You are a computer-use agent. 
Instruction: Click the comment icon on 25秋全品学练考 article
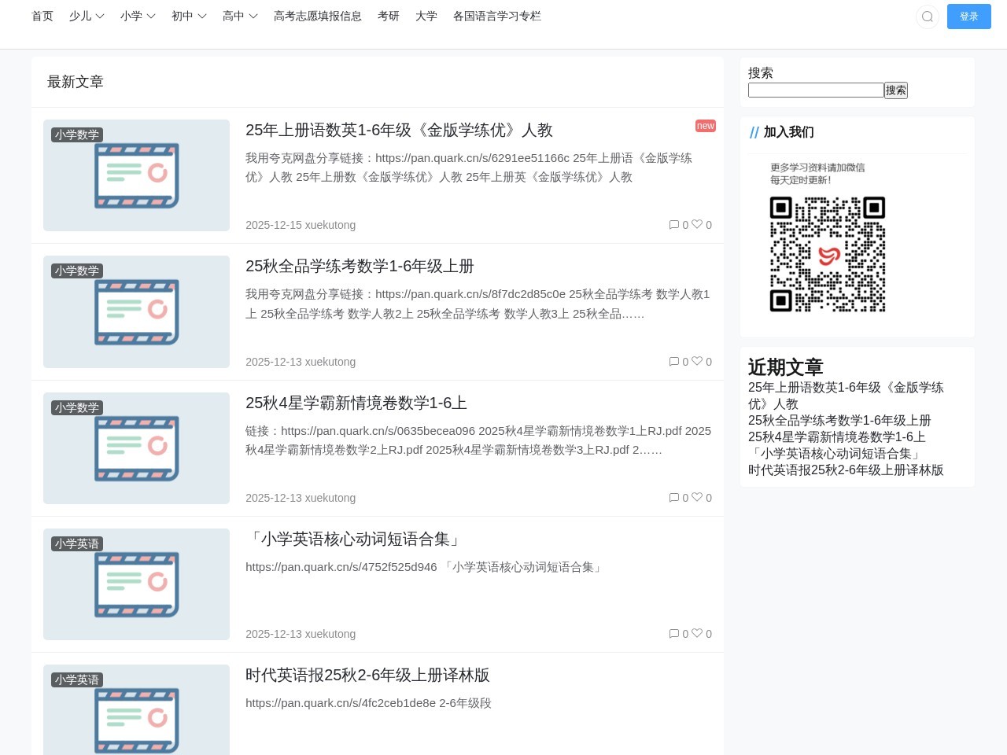tap(675, 362)
